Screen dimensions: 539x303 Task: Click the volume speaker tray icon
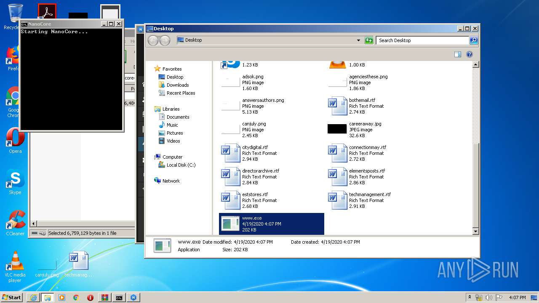click(489, 298)
